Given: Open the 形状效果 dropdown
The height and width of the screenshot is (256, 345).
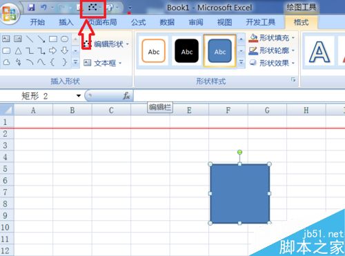Looking at the screenshot, I should click(x=293, y=63).
